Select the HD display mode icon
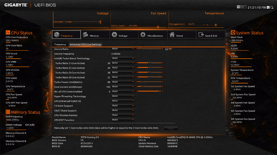This screenshot has height=155, width=277. click(x=238, y=7)
